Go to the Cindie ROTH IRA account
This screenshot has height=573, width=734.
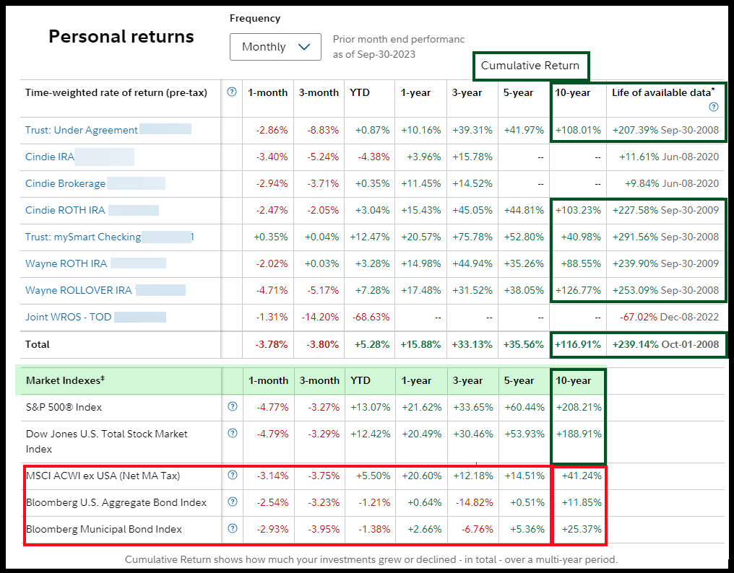(65, 211)
